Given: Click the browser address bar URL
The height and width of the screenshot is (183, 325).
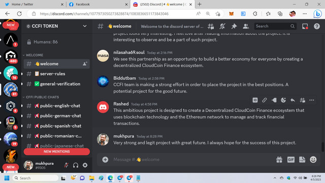Looking at the screenshot, I should [x=104, y=14].
